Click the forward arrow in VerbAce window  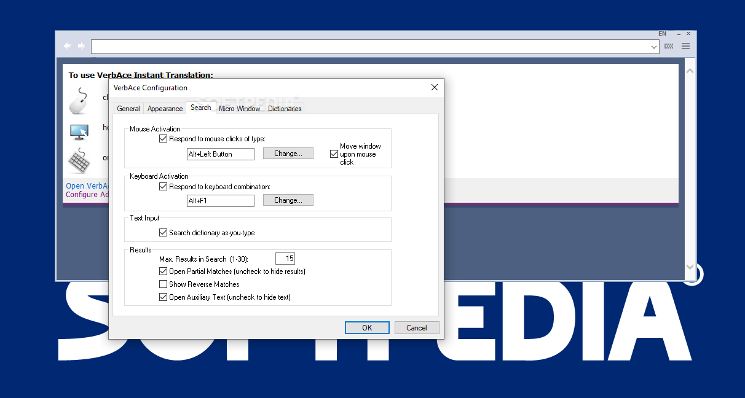tap(81, 46)
